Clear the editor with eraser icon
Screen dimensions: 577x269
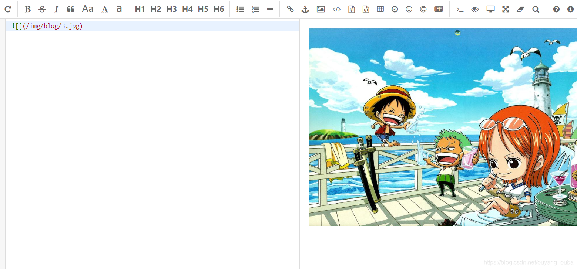[521, 9]
